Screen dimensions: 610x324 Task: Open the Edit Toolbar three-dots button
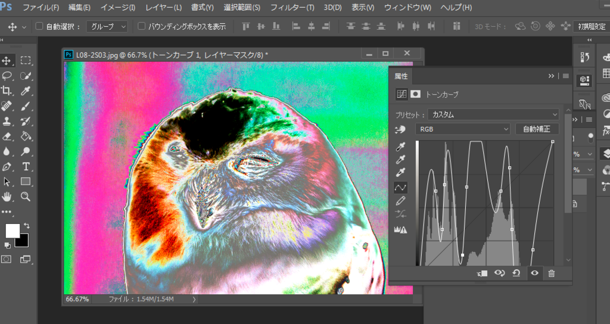pos(7,212)
